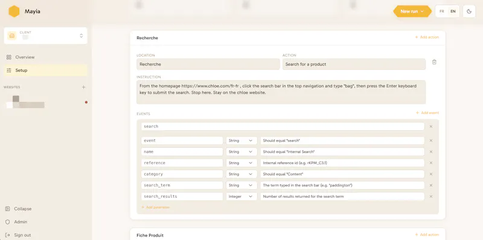This screenshot has width=483, height=240.
Task: Edit the Action field Search for a product
Action: tap(354, 65)
